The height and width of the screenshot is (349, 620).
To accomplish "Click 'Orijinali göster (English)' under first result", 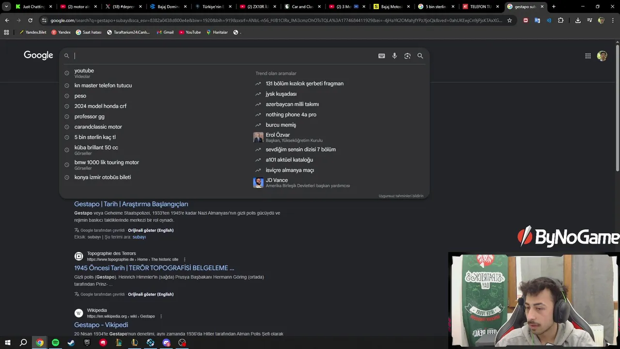I will 151,230.
